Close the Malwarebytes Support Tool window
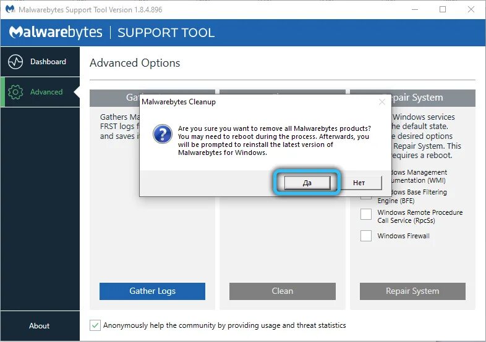This screenshot has height=342, width=486. tap(471, 10)
